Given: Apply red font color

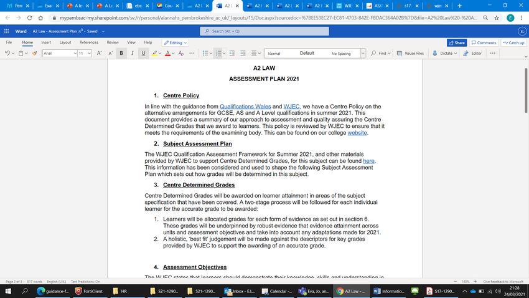Looking at the screenshot, I should point(167,54).
